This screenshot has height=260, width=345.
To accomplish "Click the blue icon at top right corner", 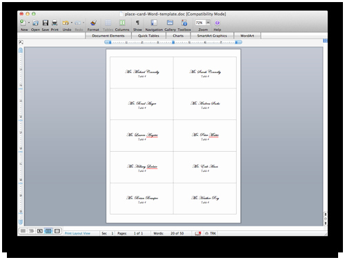I will click(325, 41).
